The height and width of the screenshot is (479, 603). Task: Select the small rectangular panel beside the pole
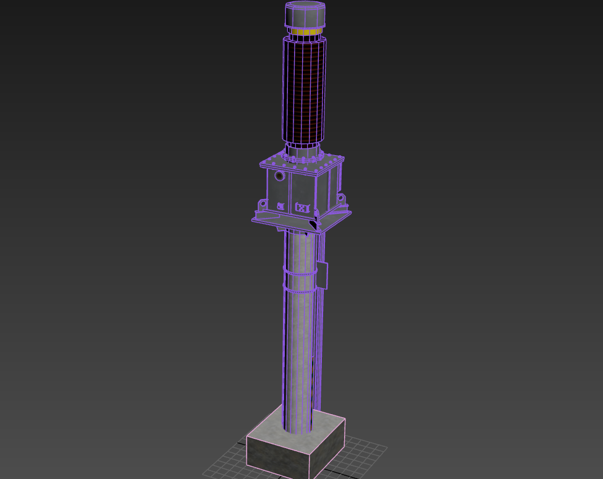point(322,275)
